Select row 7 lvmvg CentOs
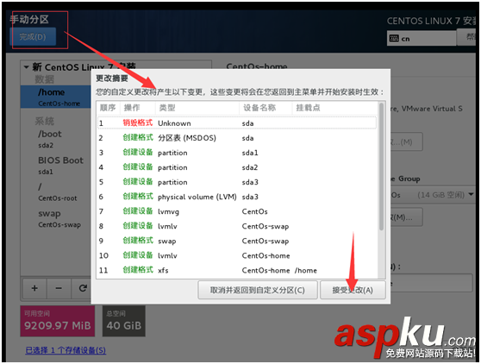 tap(237, 211)
